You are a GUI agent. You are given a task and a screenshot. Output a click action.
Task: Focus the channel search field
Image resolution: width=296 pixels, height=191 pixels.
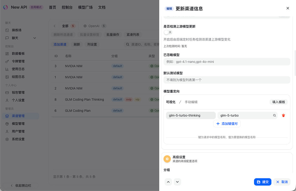coord(142,45)
